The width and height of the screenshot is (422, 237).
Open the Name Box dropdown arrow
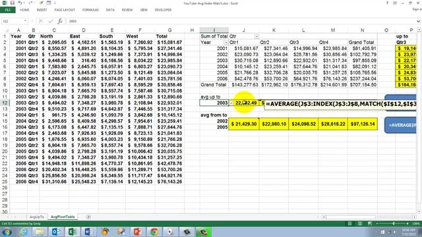pos(25,21)
